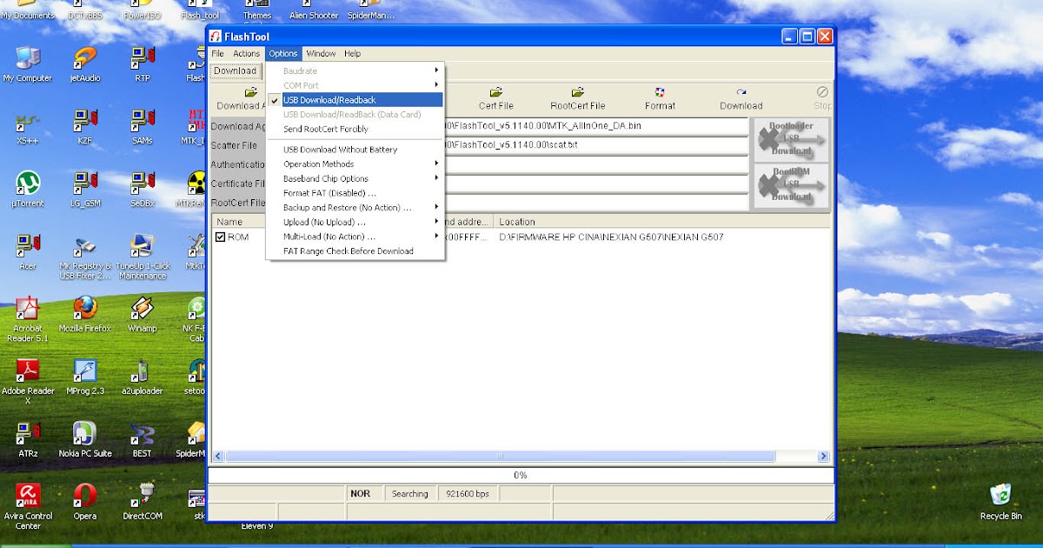
Task: Click the horizontal scrollbar thumb in file list
Action: coord(499,456)
